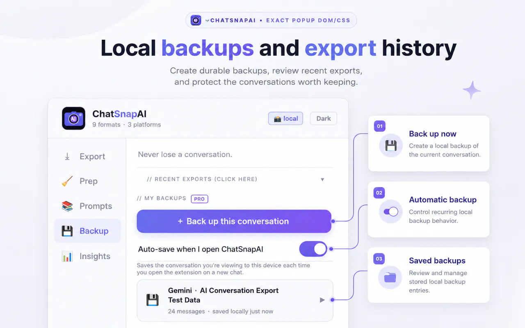Click the PRO badge beside My Backups
Image resolution: width=525 pixels, height=328 pixels.
[x=200, y=199]
